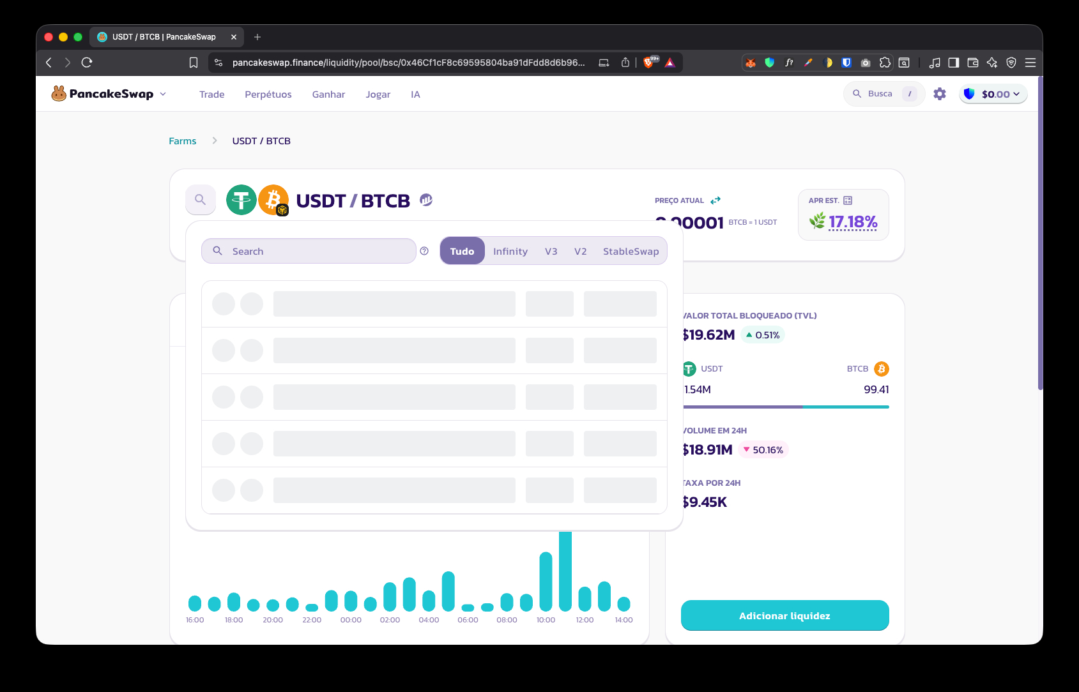
Task: Click the $9.45K 24h fee value
Action: tap(704, 502)
